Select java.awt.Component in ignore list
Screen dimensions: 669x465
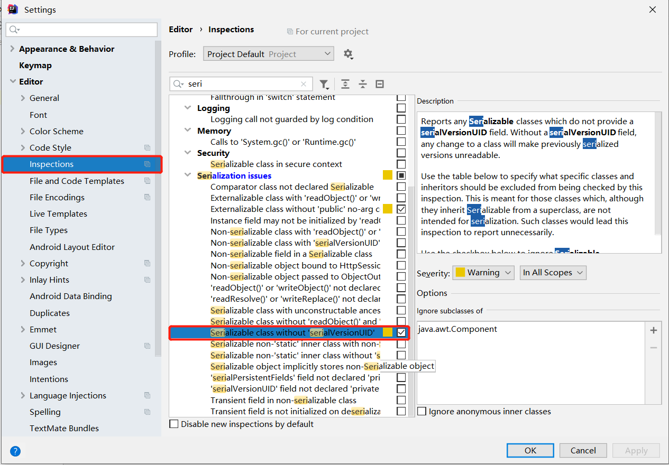tap(457, 329)
